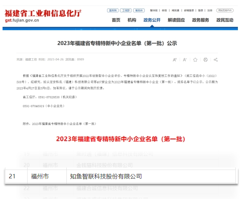
Task: Open the 首页 navigation tab
Action: click(116, 20)
